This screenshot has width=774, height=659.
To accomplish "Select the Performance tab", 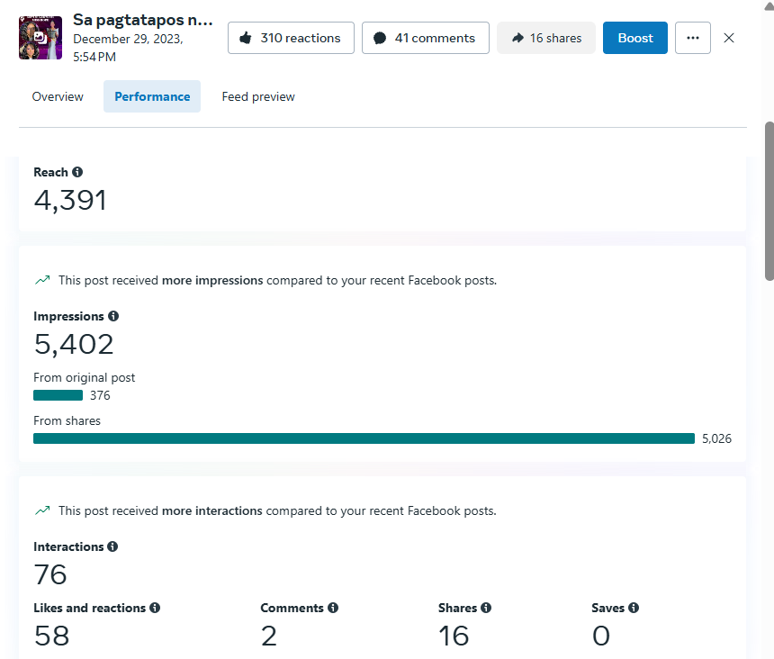I will pos(152,96).
